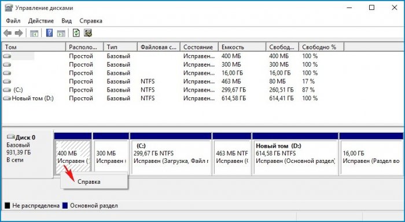
Task: Click the green Refresh toolbar icon
Action: [x=76, y=33]
